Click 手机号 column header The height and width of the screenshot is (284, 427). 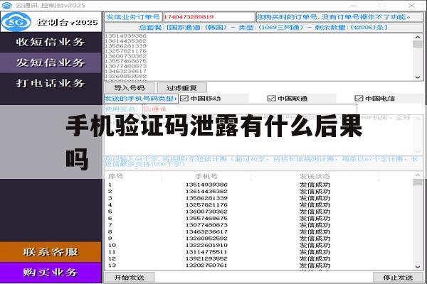[206, 176]
